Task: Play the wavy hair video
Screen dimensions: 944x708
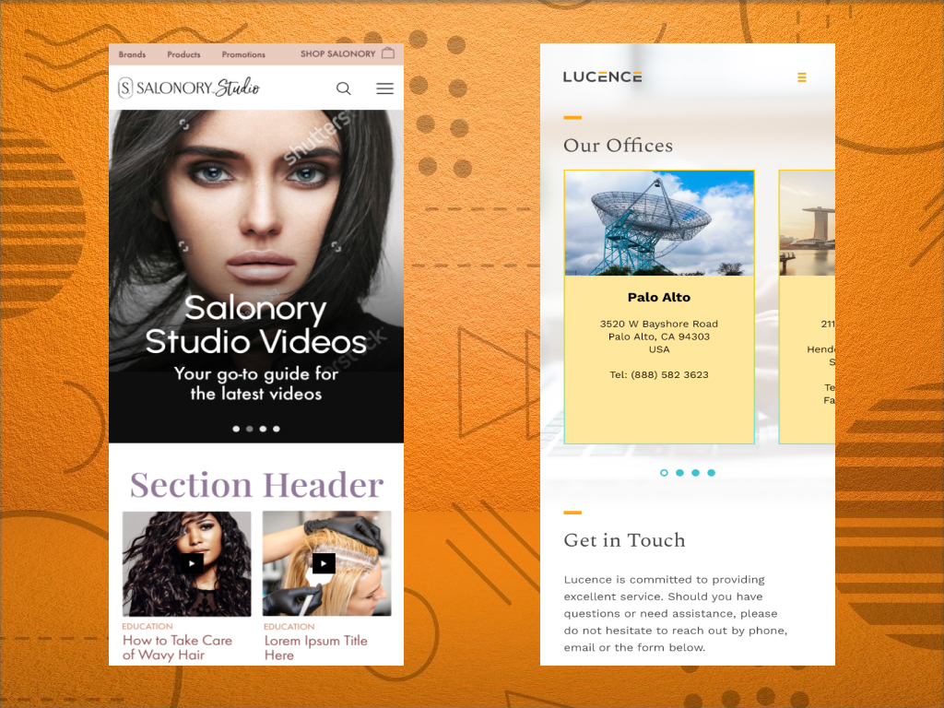Action: click(x=192, y=563)
